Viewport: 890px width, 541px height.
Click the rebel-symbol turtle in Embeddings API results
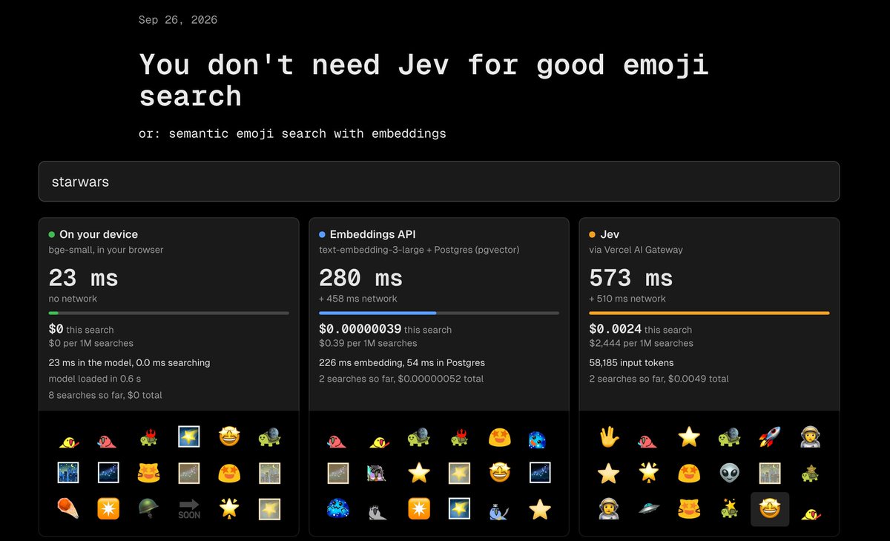pyautogui.click(x=459, y=437)
